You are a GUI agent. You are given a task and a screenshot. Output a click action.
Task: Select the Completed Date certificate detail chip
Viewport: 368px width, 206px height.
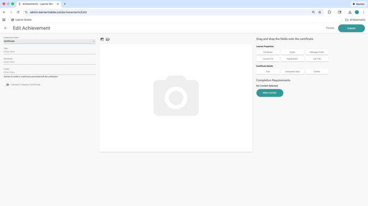pyautogui.click(x=292, y=71)
